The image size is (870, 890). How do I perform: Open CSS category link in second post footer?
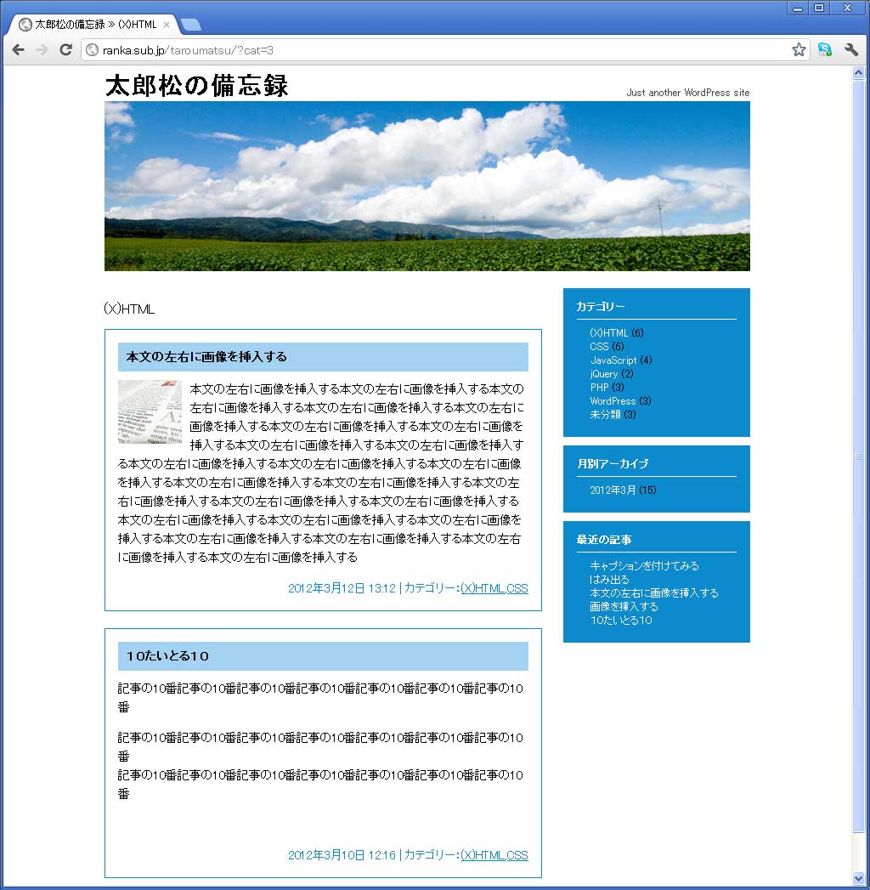click(517, 855)
